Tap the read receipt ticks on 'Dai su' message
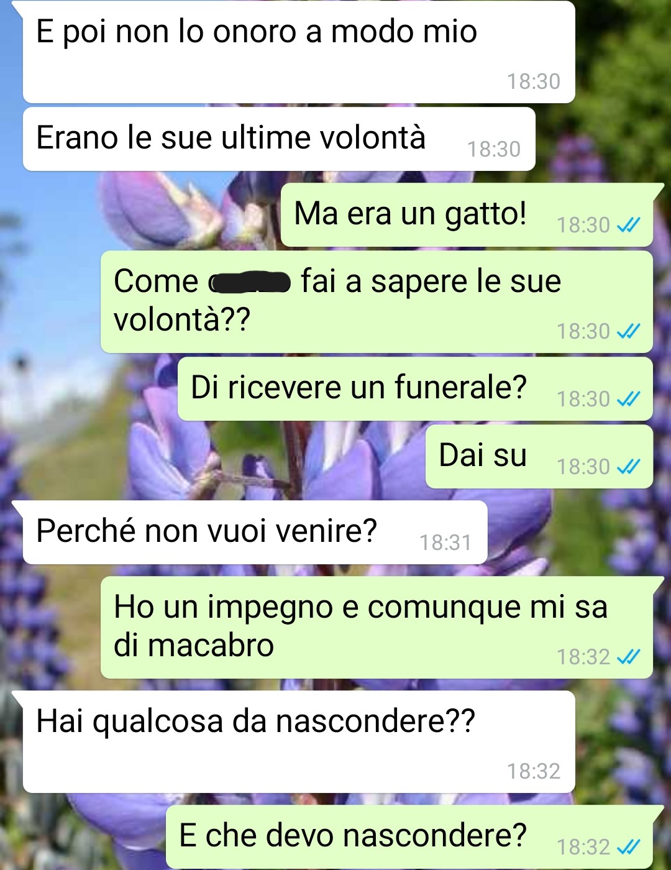 click(629, 467)
